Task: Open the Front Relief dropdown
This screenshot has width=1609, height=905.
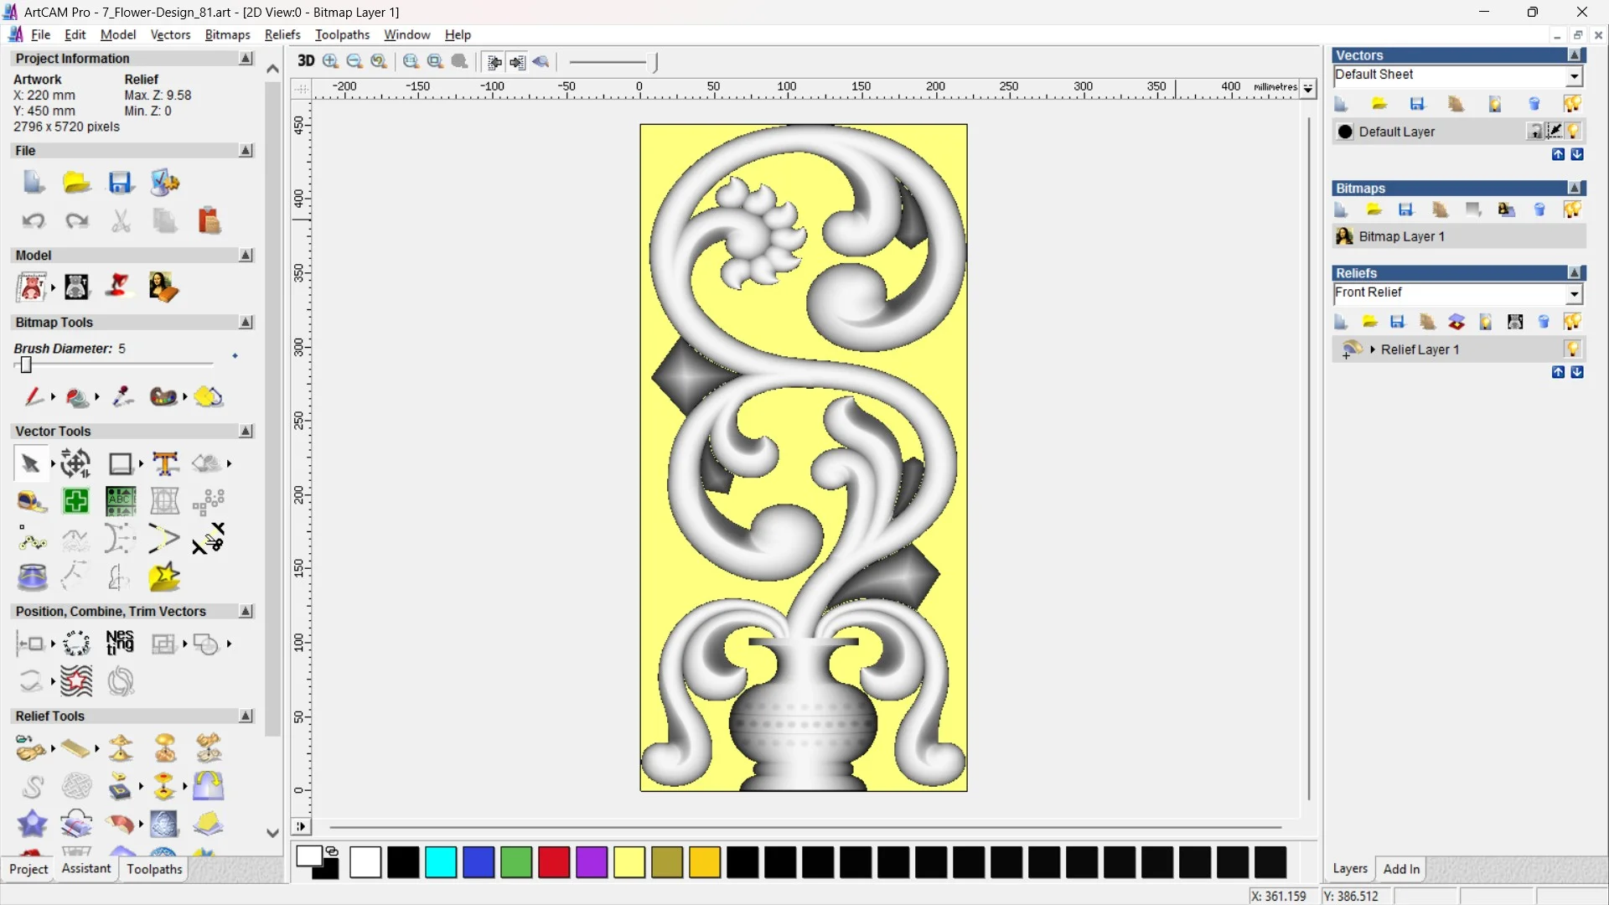Action: (1575, 294)
